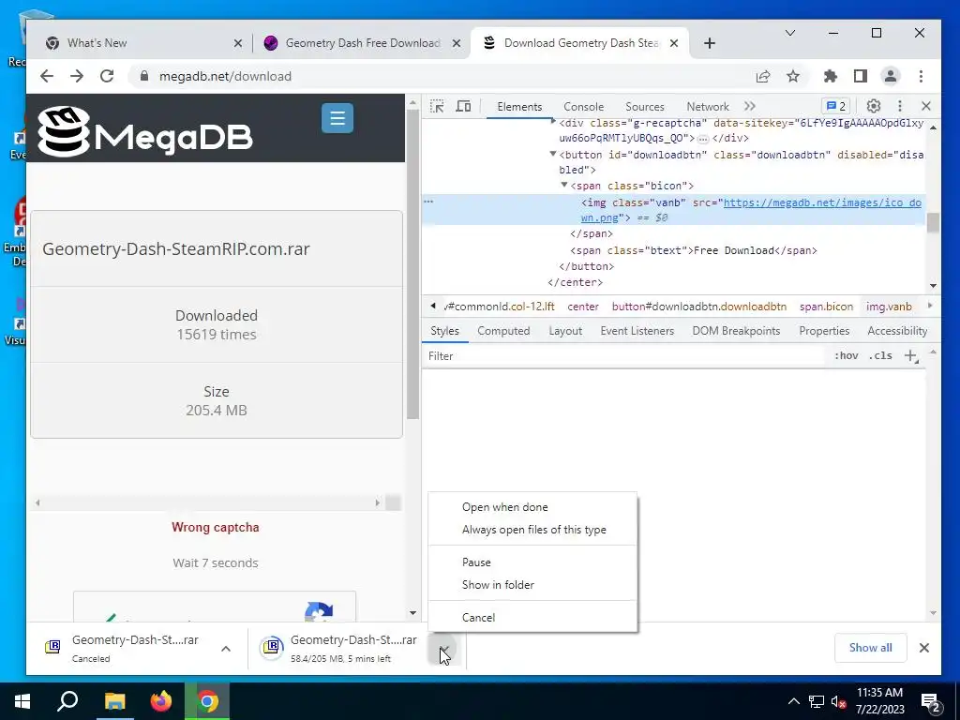Open the DOM Breakpoints pane

(736, 331)
